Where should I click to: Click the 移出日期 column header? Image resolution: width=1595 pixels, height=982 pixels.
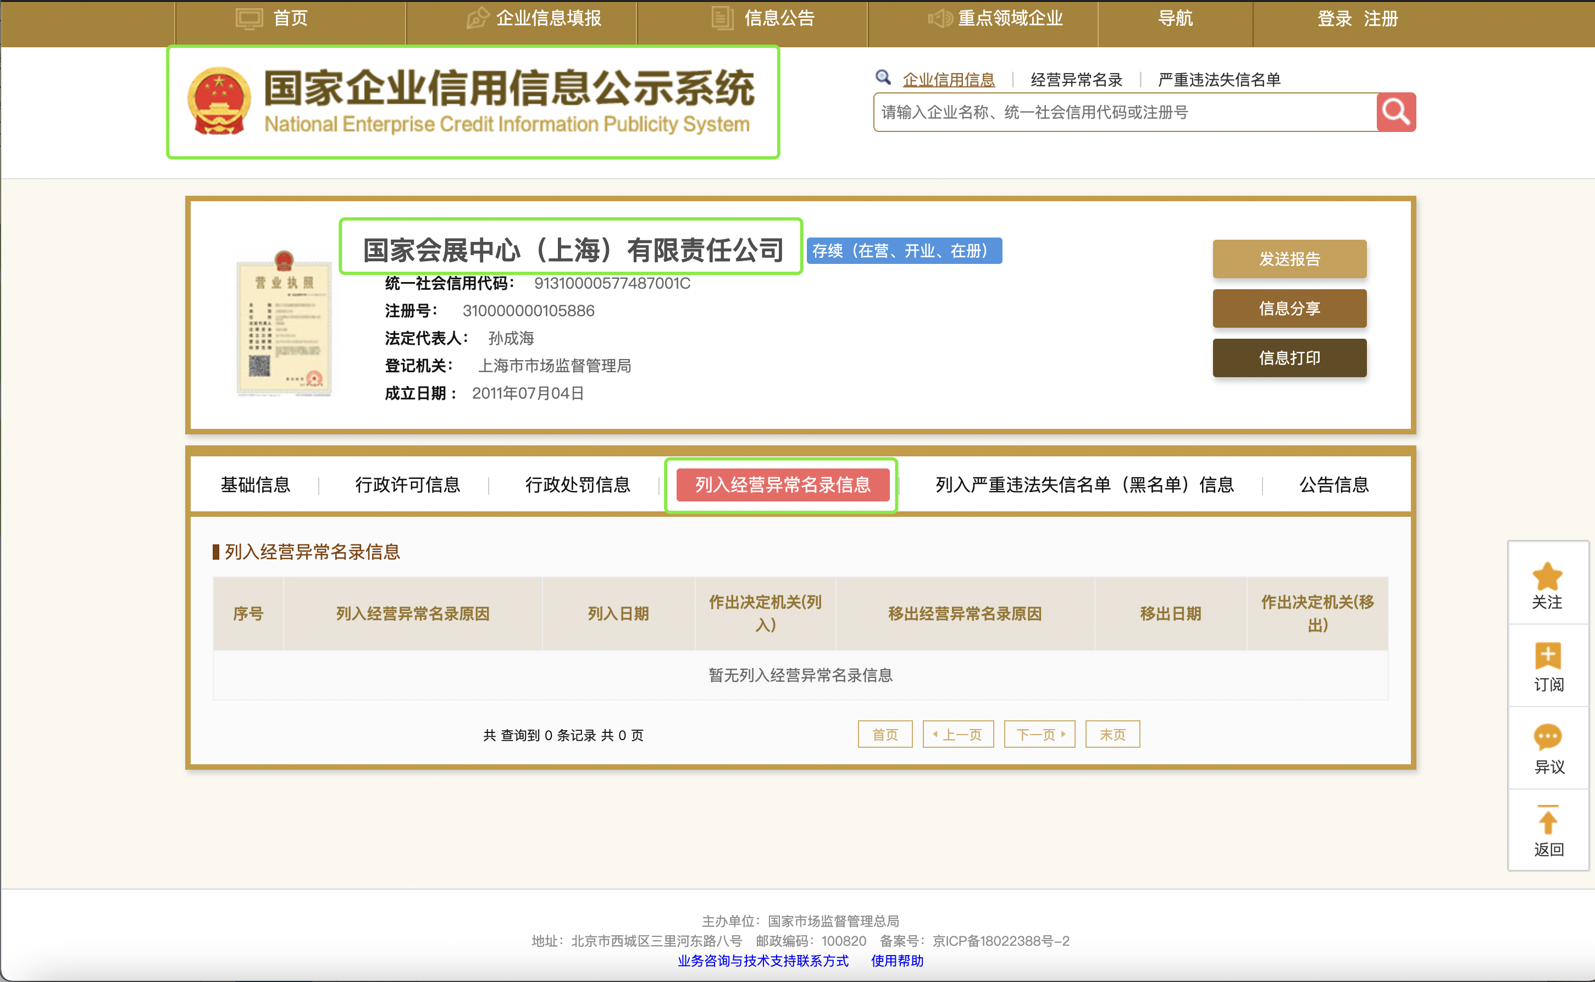(1171, 614)
